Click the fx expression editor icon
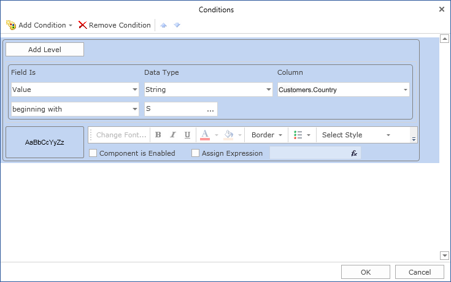The image size is (451, 282). 354,153
